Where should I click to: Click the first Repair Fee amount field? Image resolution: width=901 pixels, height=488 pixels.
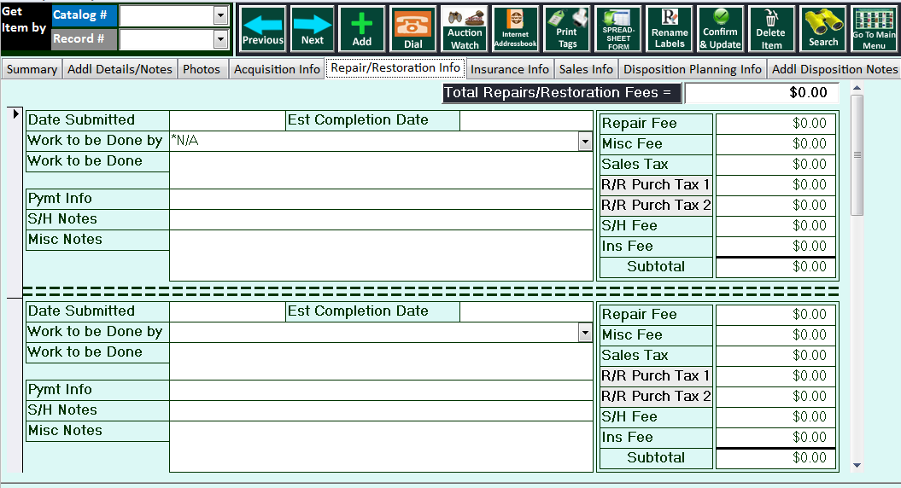pos(775,124)
